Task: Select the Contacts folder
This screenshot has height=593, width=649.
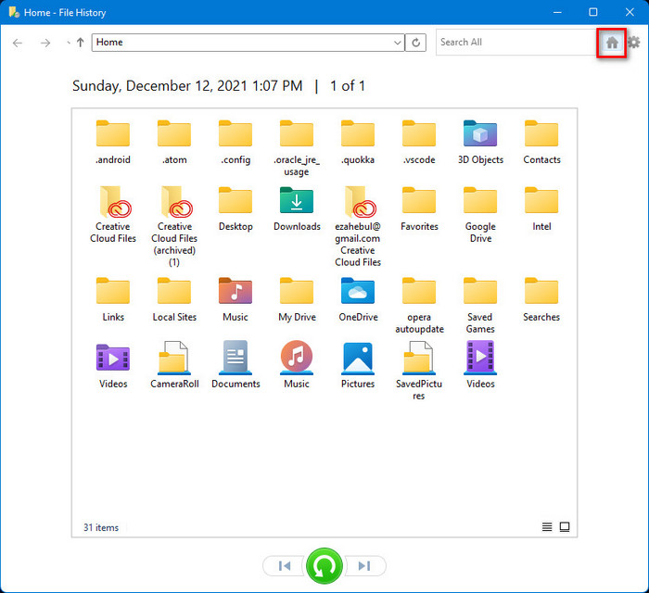Action: [541, 143]
